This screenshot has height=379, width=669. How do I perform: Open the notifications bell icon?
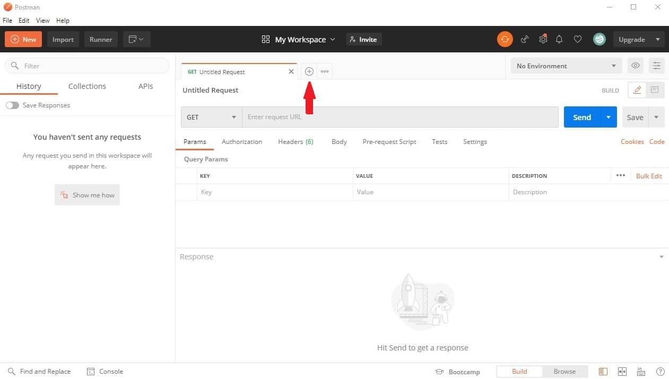(559, 39)
